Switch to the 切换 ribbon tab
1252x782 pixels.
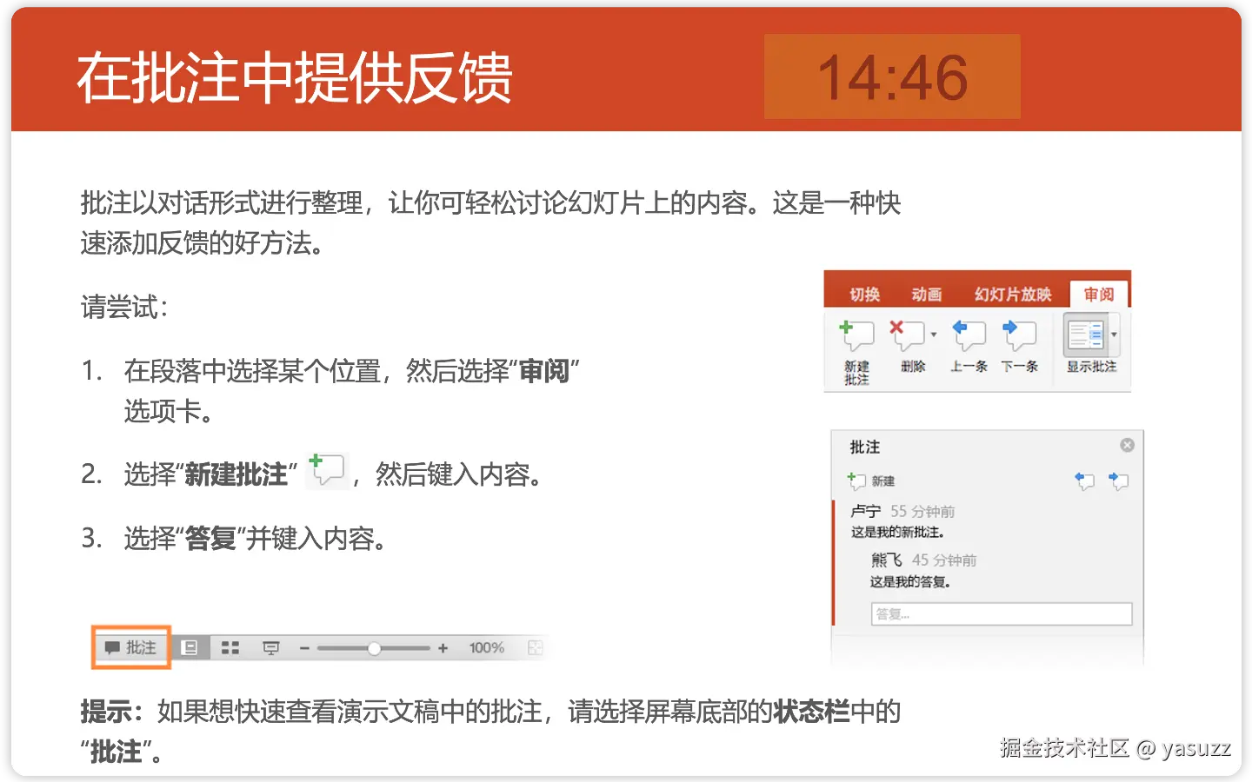click(864, 295)
